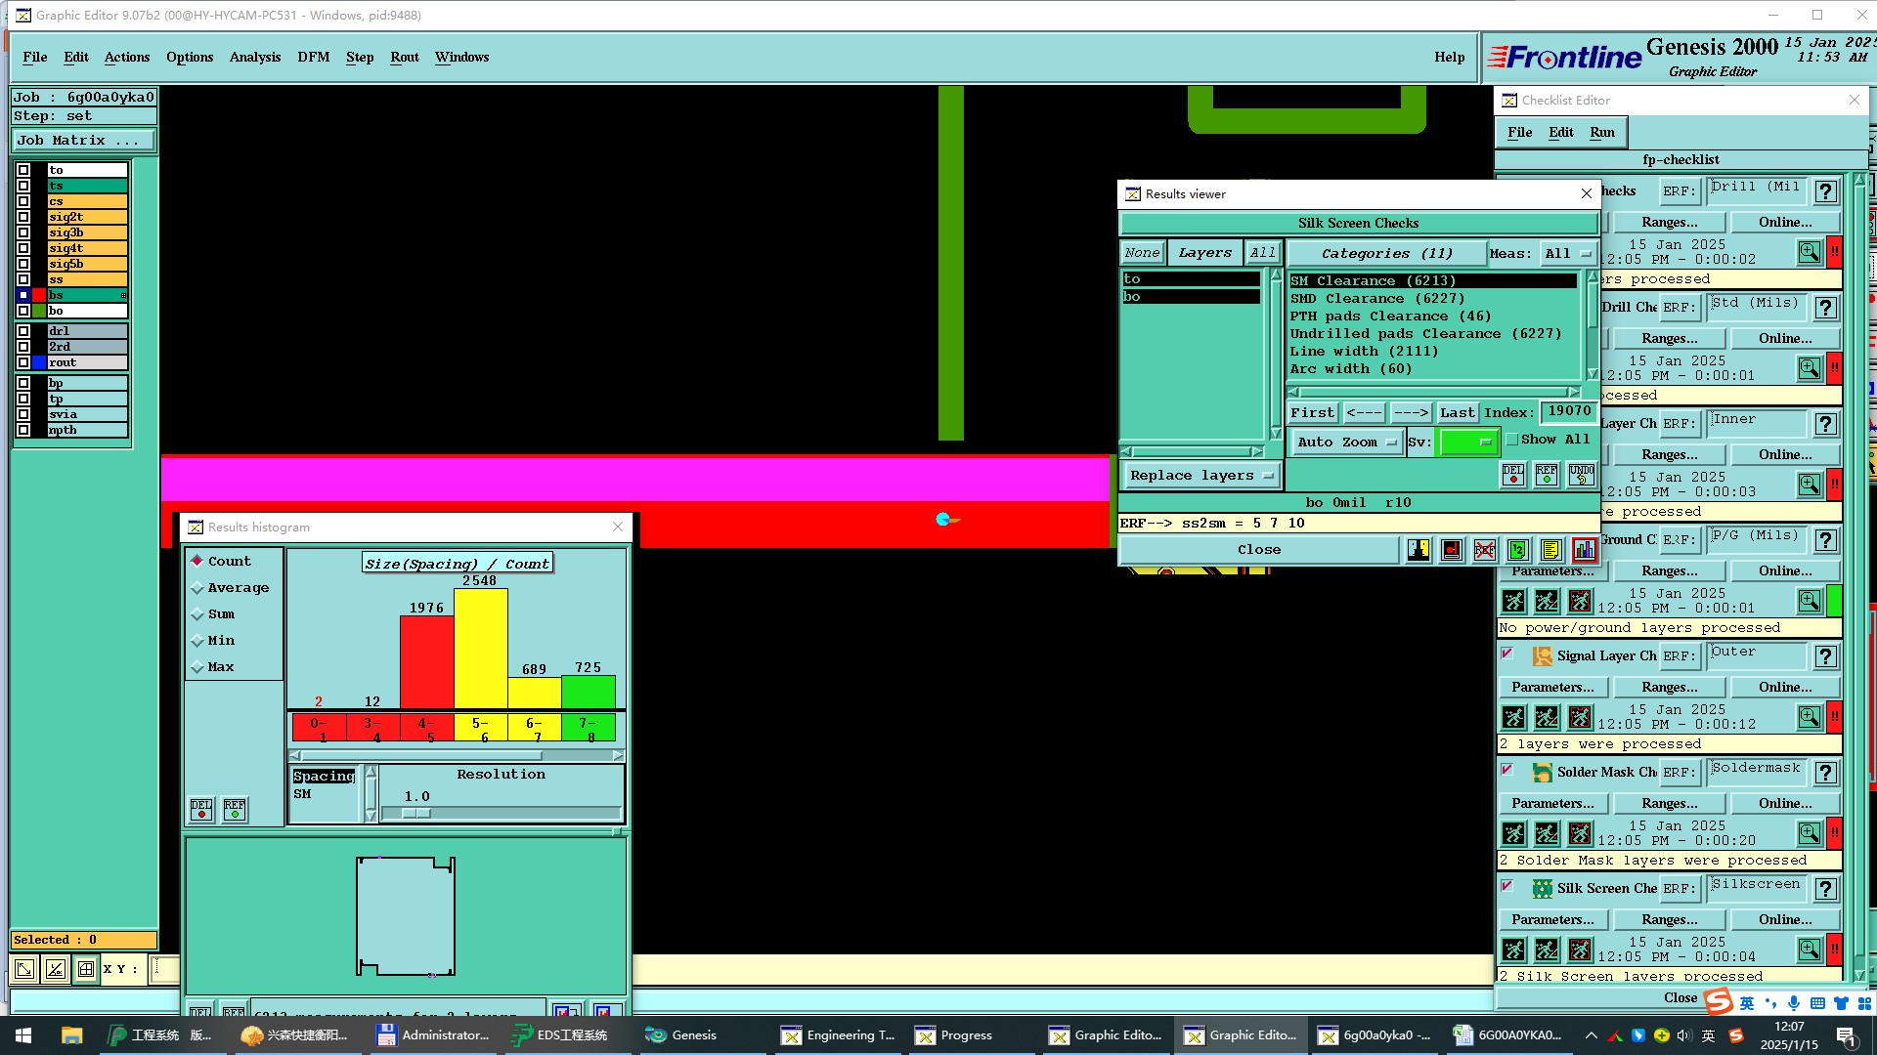
Task: Open Silk Screen Checks results magnifier icon
Action: 1810,949
